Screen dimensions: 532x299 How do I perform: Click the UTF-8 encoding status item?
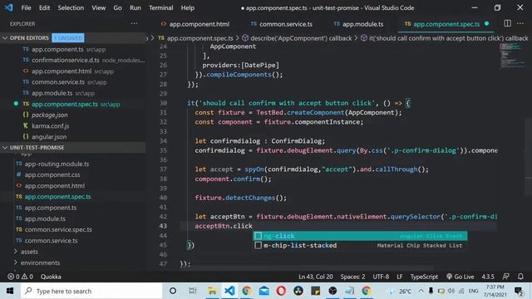coord(381,277)
